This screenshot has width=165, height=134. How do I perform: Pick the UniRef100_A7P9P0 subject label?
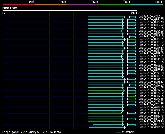pyautogui.click(x=151, y=107)
